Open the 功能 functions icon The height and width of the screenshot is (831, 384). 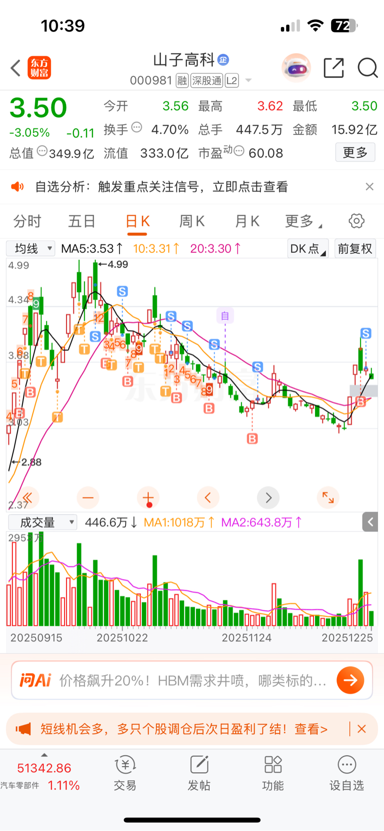(273, 773)
